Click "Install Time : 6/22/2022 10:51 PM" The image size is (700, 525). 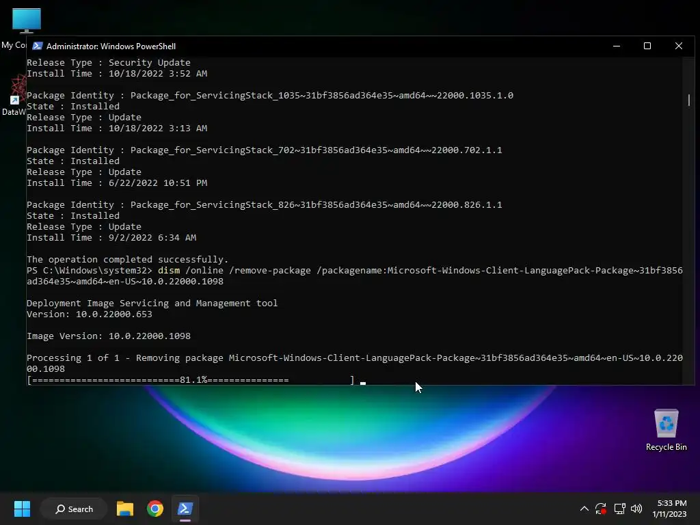point(117,183)
